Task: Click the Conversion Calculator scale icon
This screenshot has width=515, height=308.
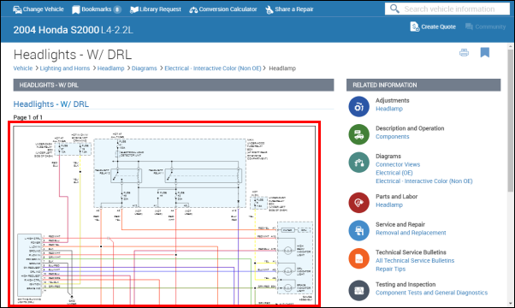Action: coord(193,10)
